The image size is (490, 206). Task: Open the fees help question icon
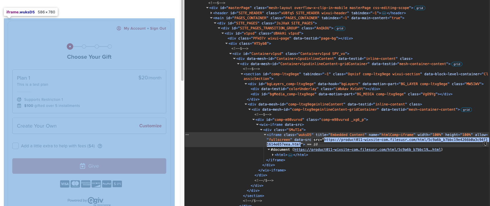[100, 146]
